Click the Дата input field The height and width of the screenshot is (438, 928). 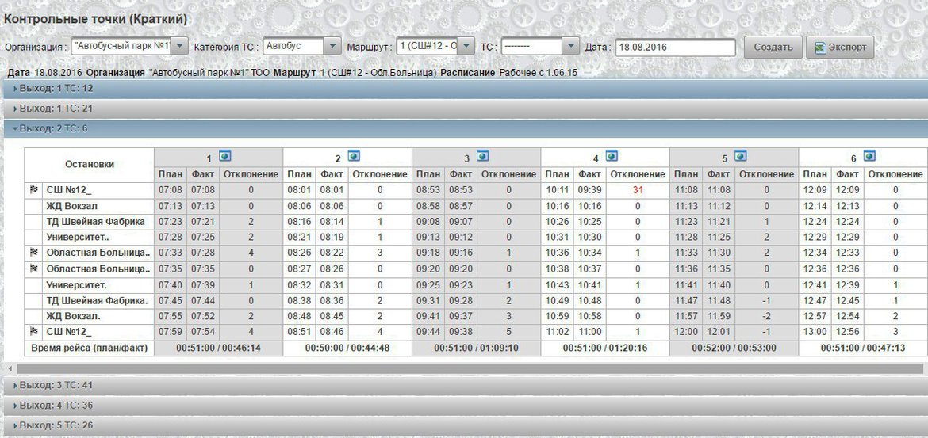675,48
